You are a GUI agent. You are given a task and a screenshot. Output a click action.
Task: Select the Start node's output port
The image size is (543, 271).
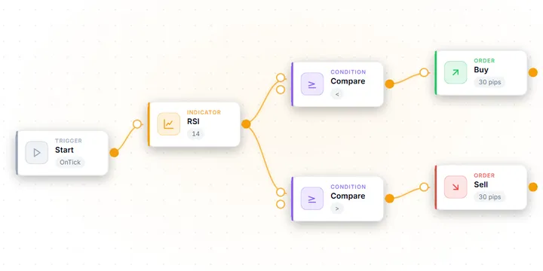[x=115, y=153]
